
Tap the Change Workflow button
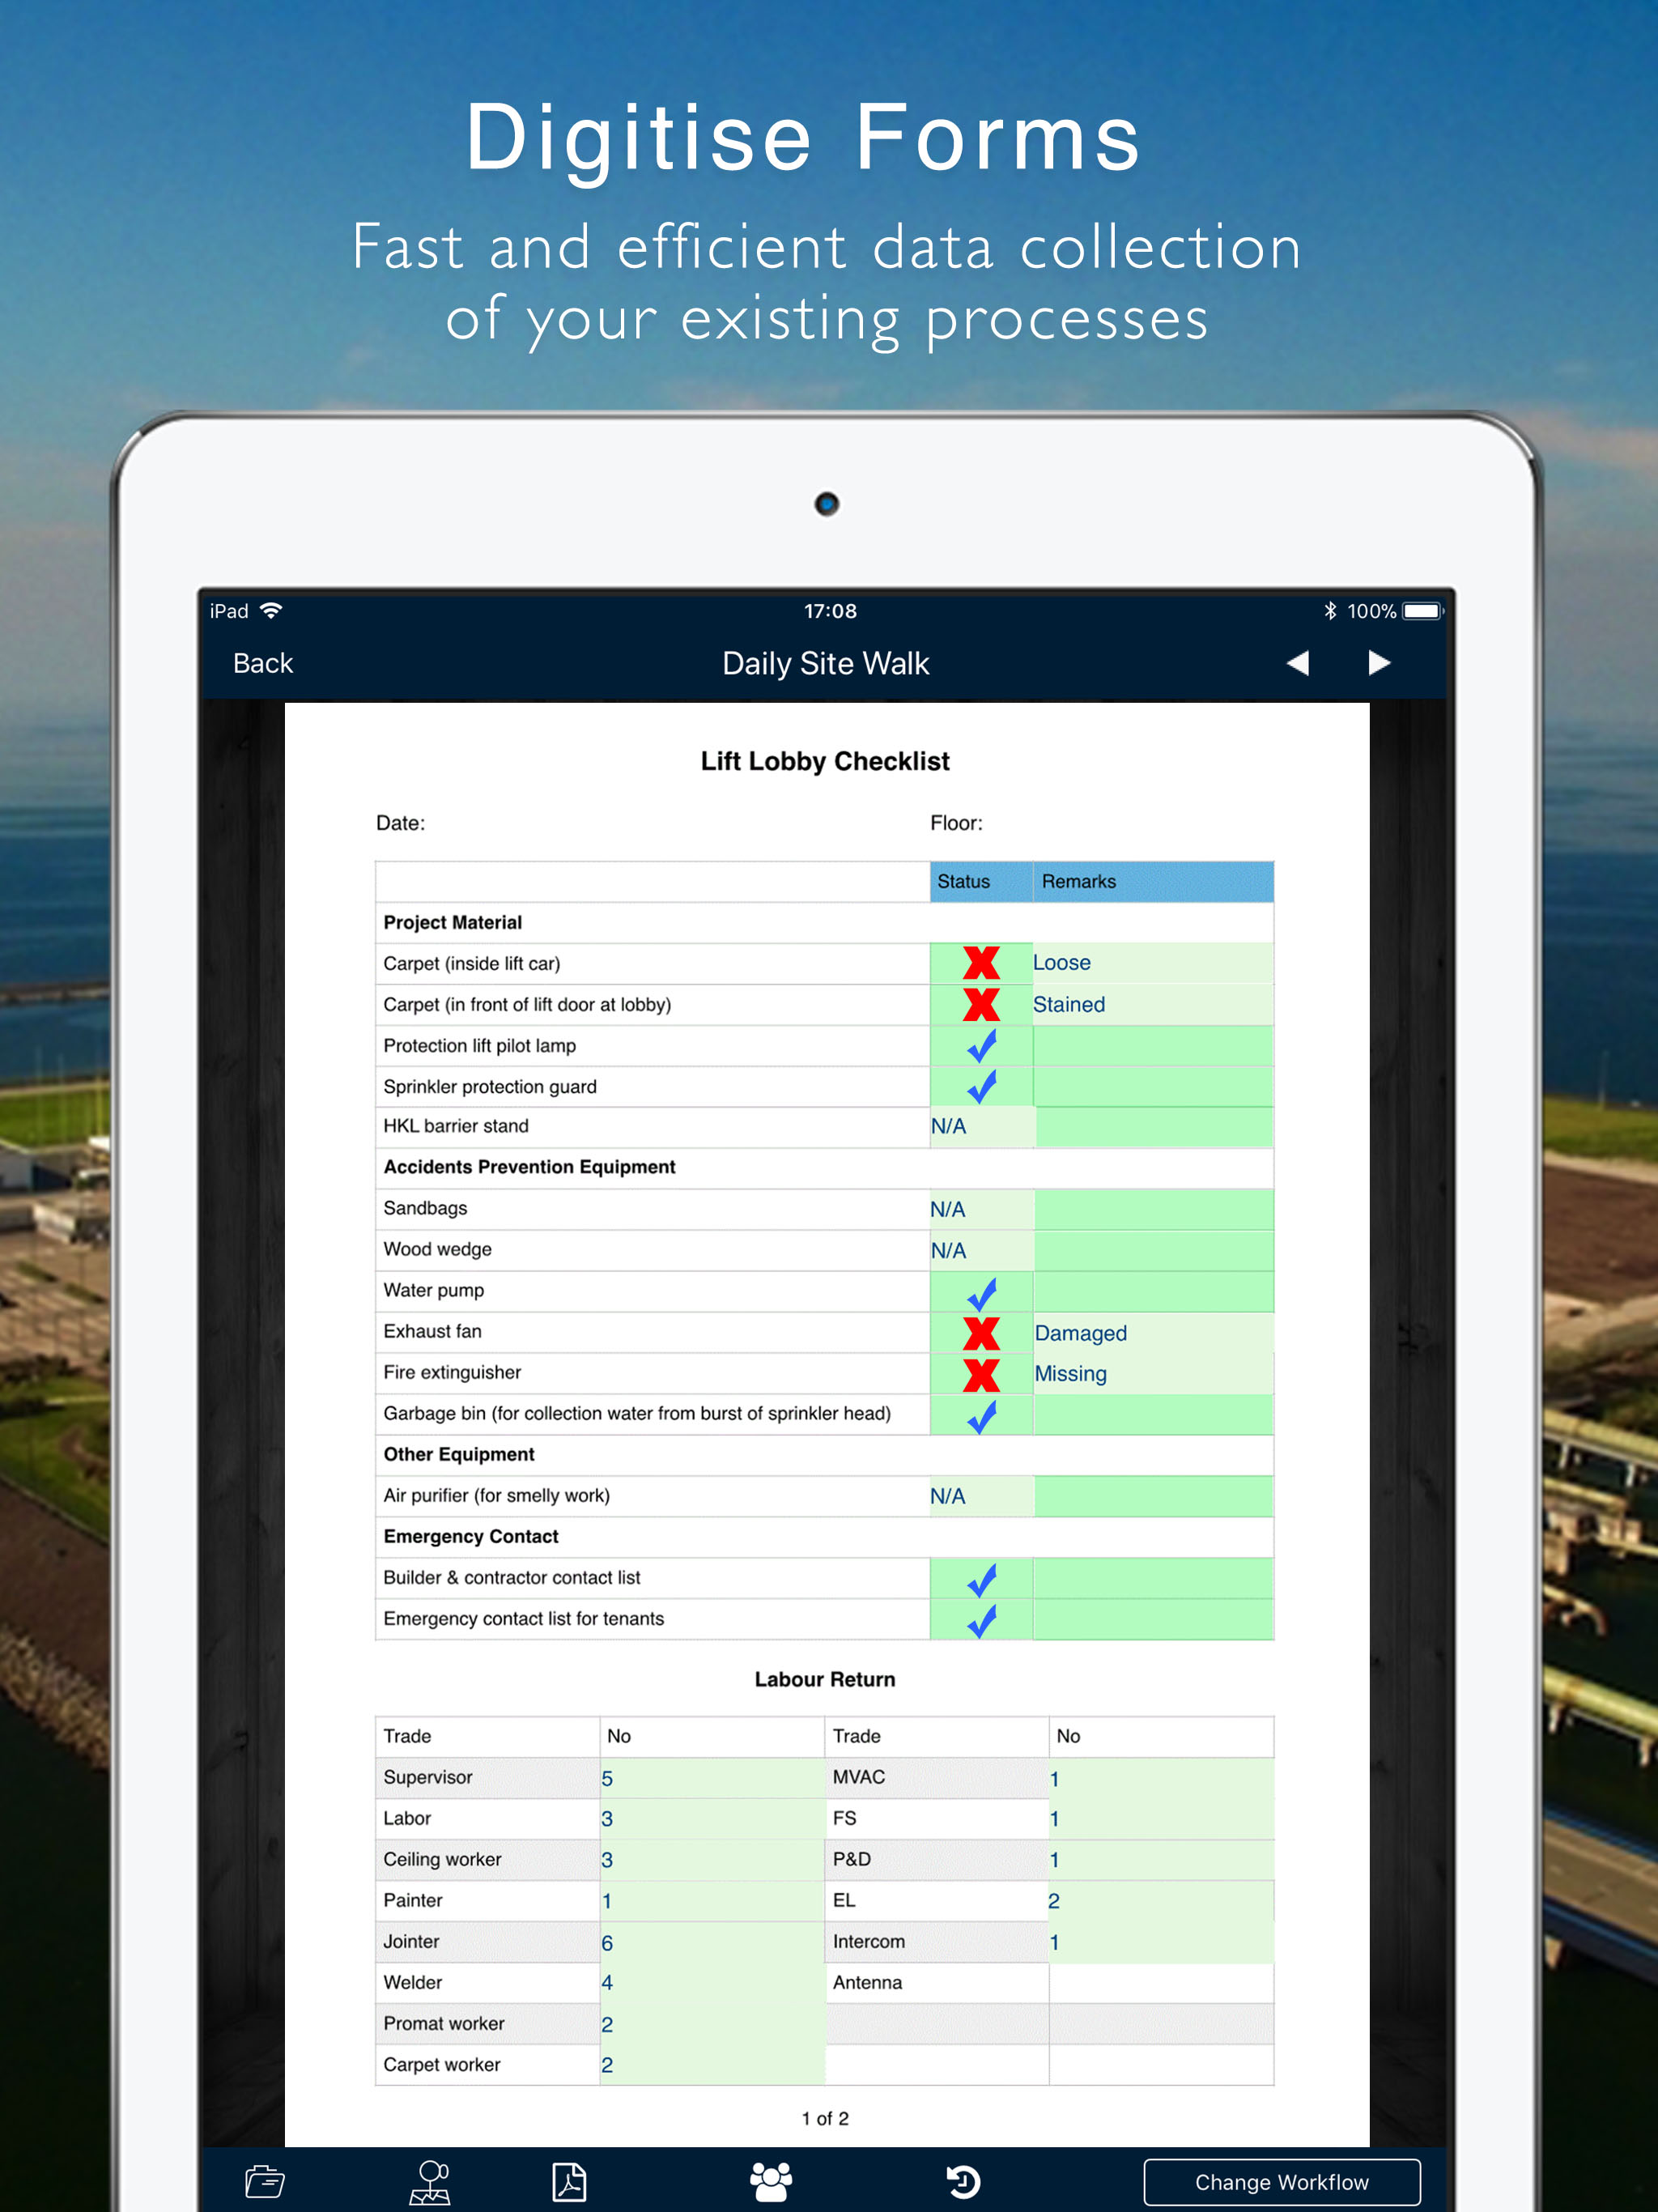[x=1282, y=2182]
